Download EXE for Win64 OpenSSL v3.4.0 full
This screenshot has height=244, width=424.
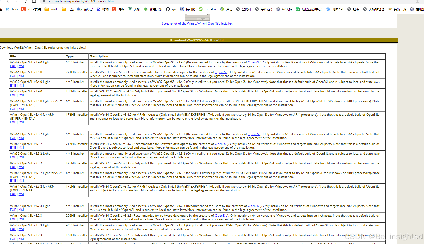click(x=13, y=76)
